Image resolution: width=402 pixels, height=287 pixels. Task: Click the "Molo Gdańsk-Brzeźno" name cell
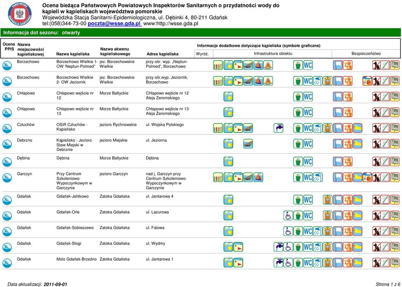pyautogui.click(x=76, y=259)
